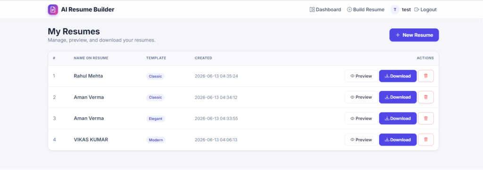483x170 pixels.
Task: Click the date 2026-06-13 04:33:55
Action: (216, 119)
